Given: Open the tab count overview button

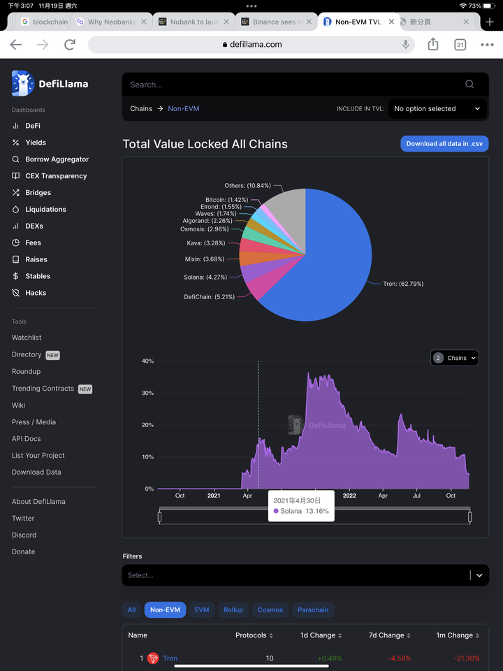Looking at the screenshot, I should coord(460,45).
